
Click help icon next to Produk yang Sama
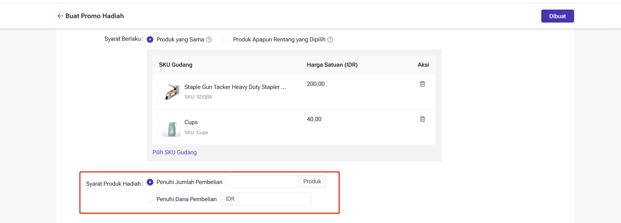[209, 40]
